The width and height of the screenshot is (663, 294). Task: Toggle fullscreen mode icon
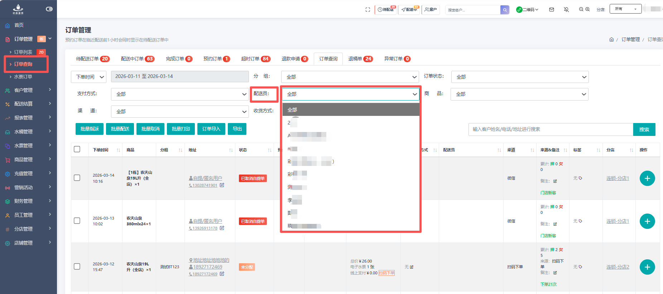[x=367, y=10]
